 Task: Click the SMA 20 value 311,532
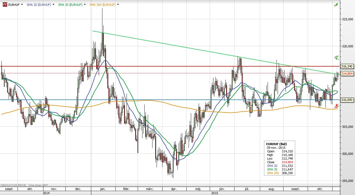click(288, 166)
